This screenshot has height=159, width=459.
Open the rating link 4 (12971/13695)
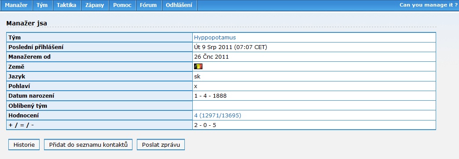click(x=217, y=116)
